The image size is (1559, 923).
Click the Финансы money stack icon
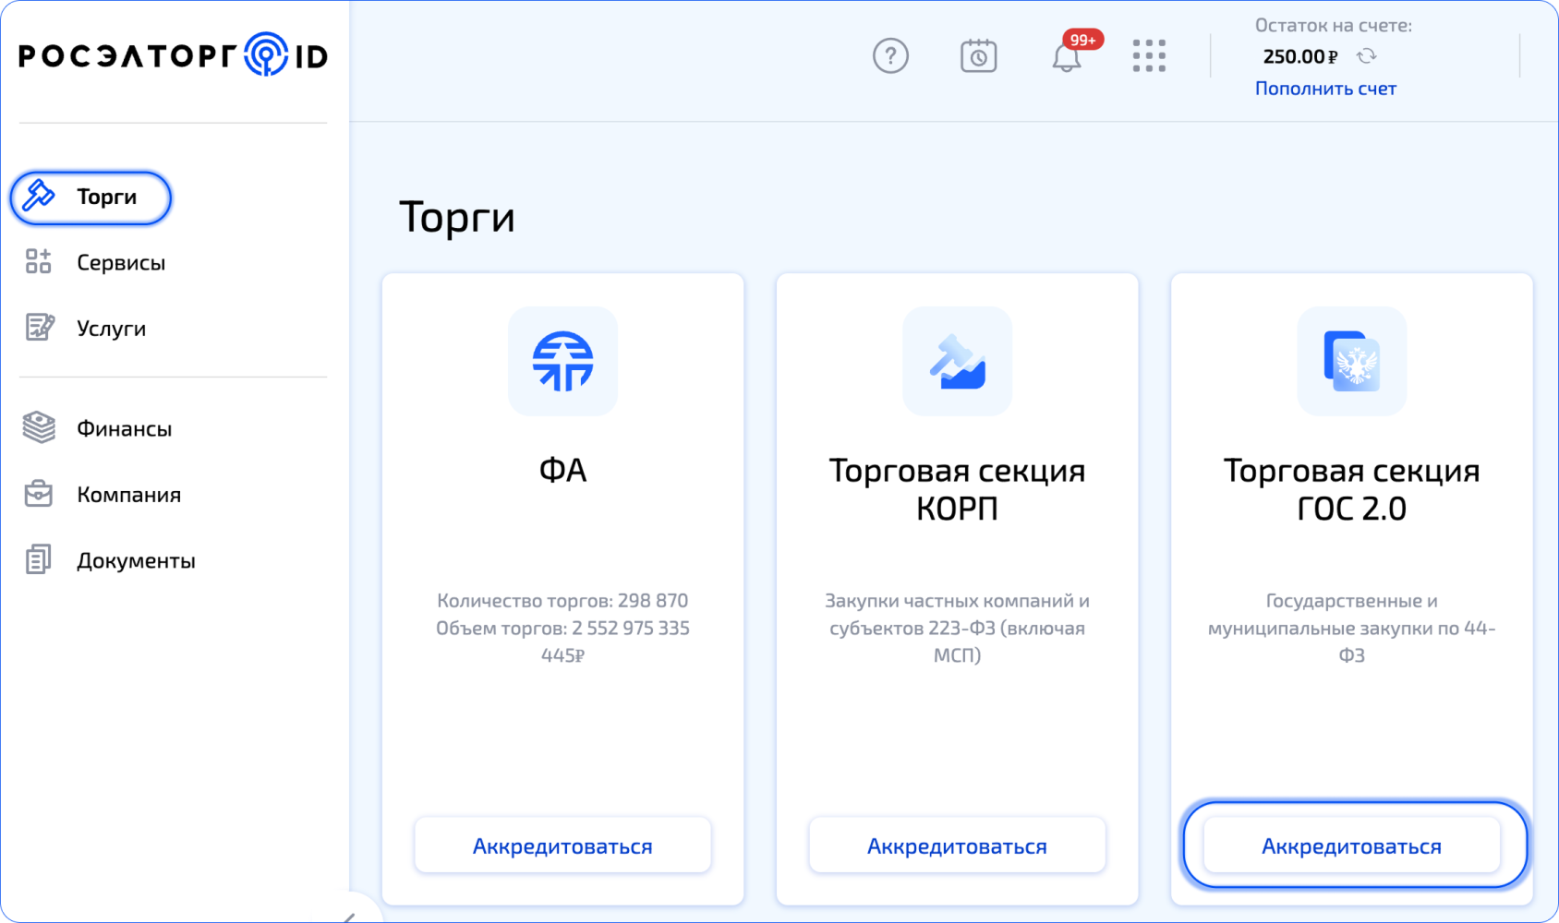click(39, 428)
